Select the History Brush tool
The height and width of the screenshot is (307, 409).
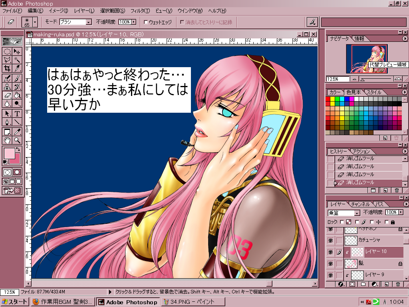pyautogui.click(x=17, y=86)
